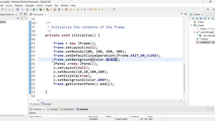Click the Next Annotation toolbar icon
Screen dimensions: 215x121
pos(78,9)
